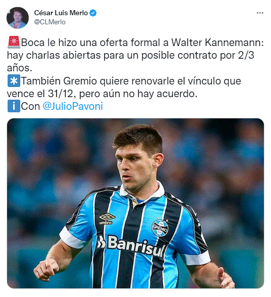The height and width of the screenshot is (297, 271).
Task: Click the word 'años.' in the tweet
Action: click(x=20, y=68)
